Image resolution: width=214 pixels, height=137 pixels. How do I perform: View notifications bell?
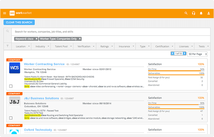[201, 13]
